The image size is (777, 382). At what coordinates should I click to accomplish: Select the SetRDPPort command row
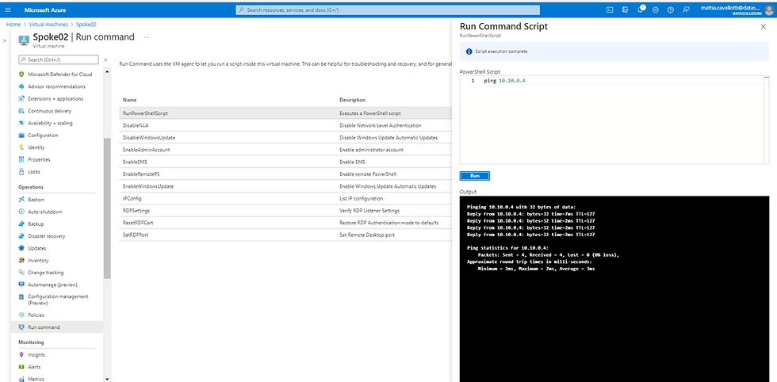click(x=285, y=235)
